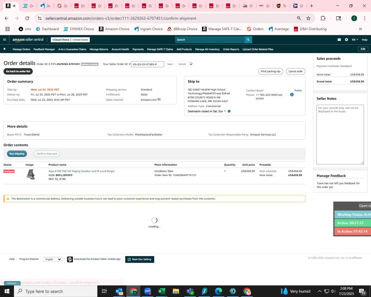Open the Dashboard bookmark
This screenshot has height=297, width=371.
tap(47, 29)
